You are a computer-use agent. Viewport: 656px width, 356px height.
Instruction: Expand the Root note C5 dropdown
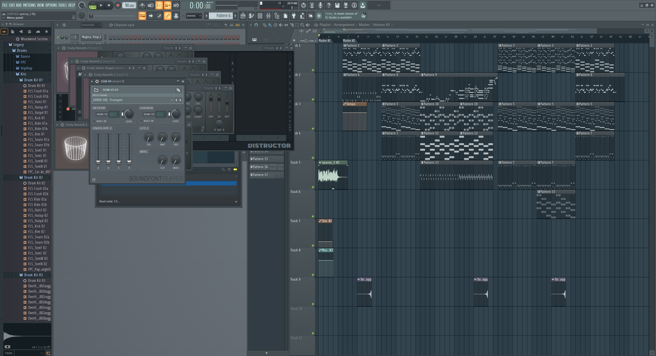(236, 201)
